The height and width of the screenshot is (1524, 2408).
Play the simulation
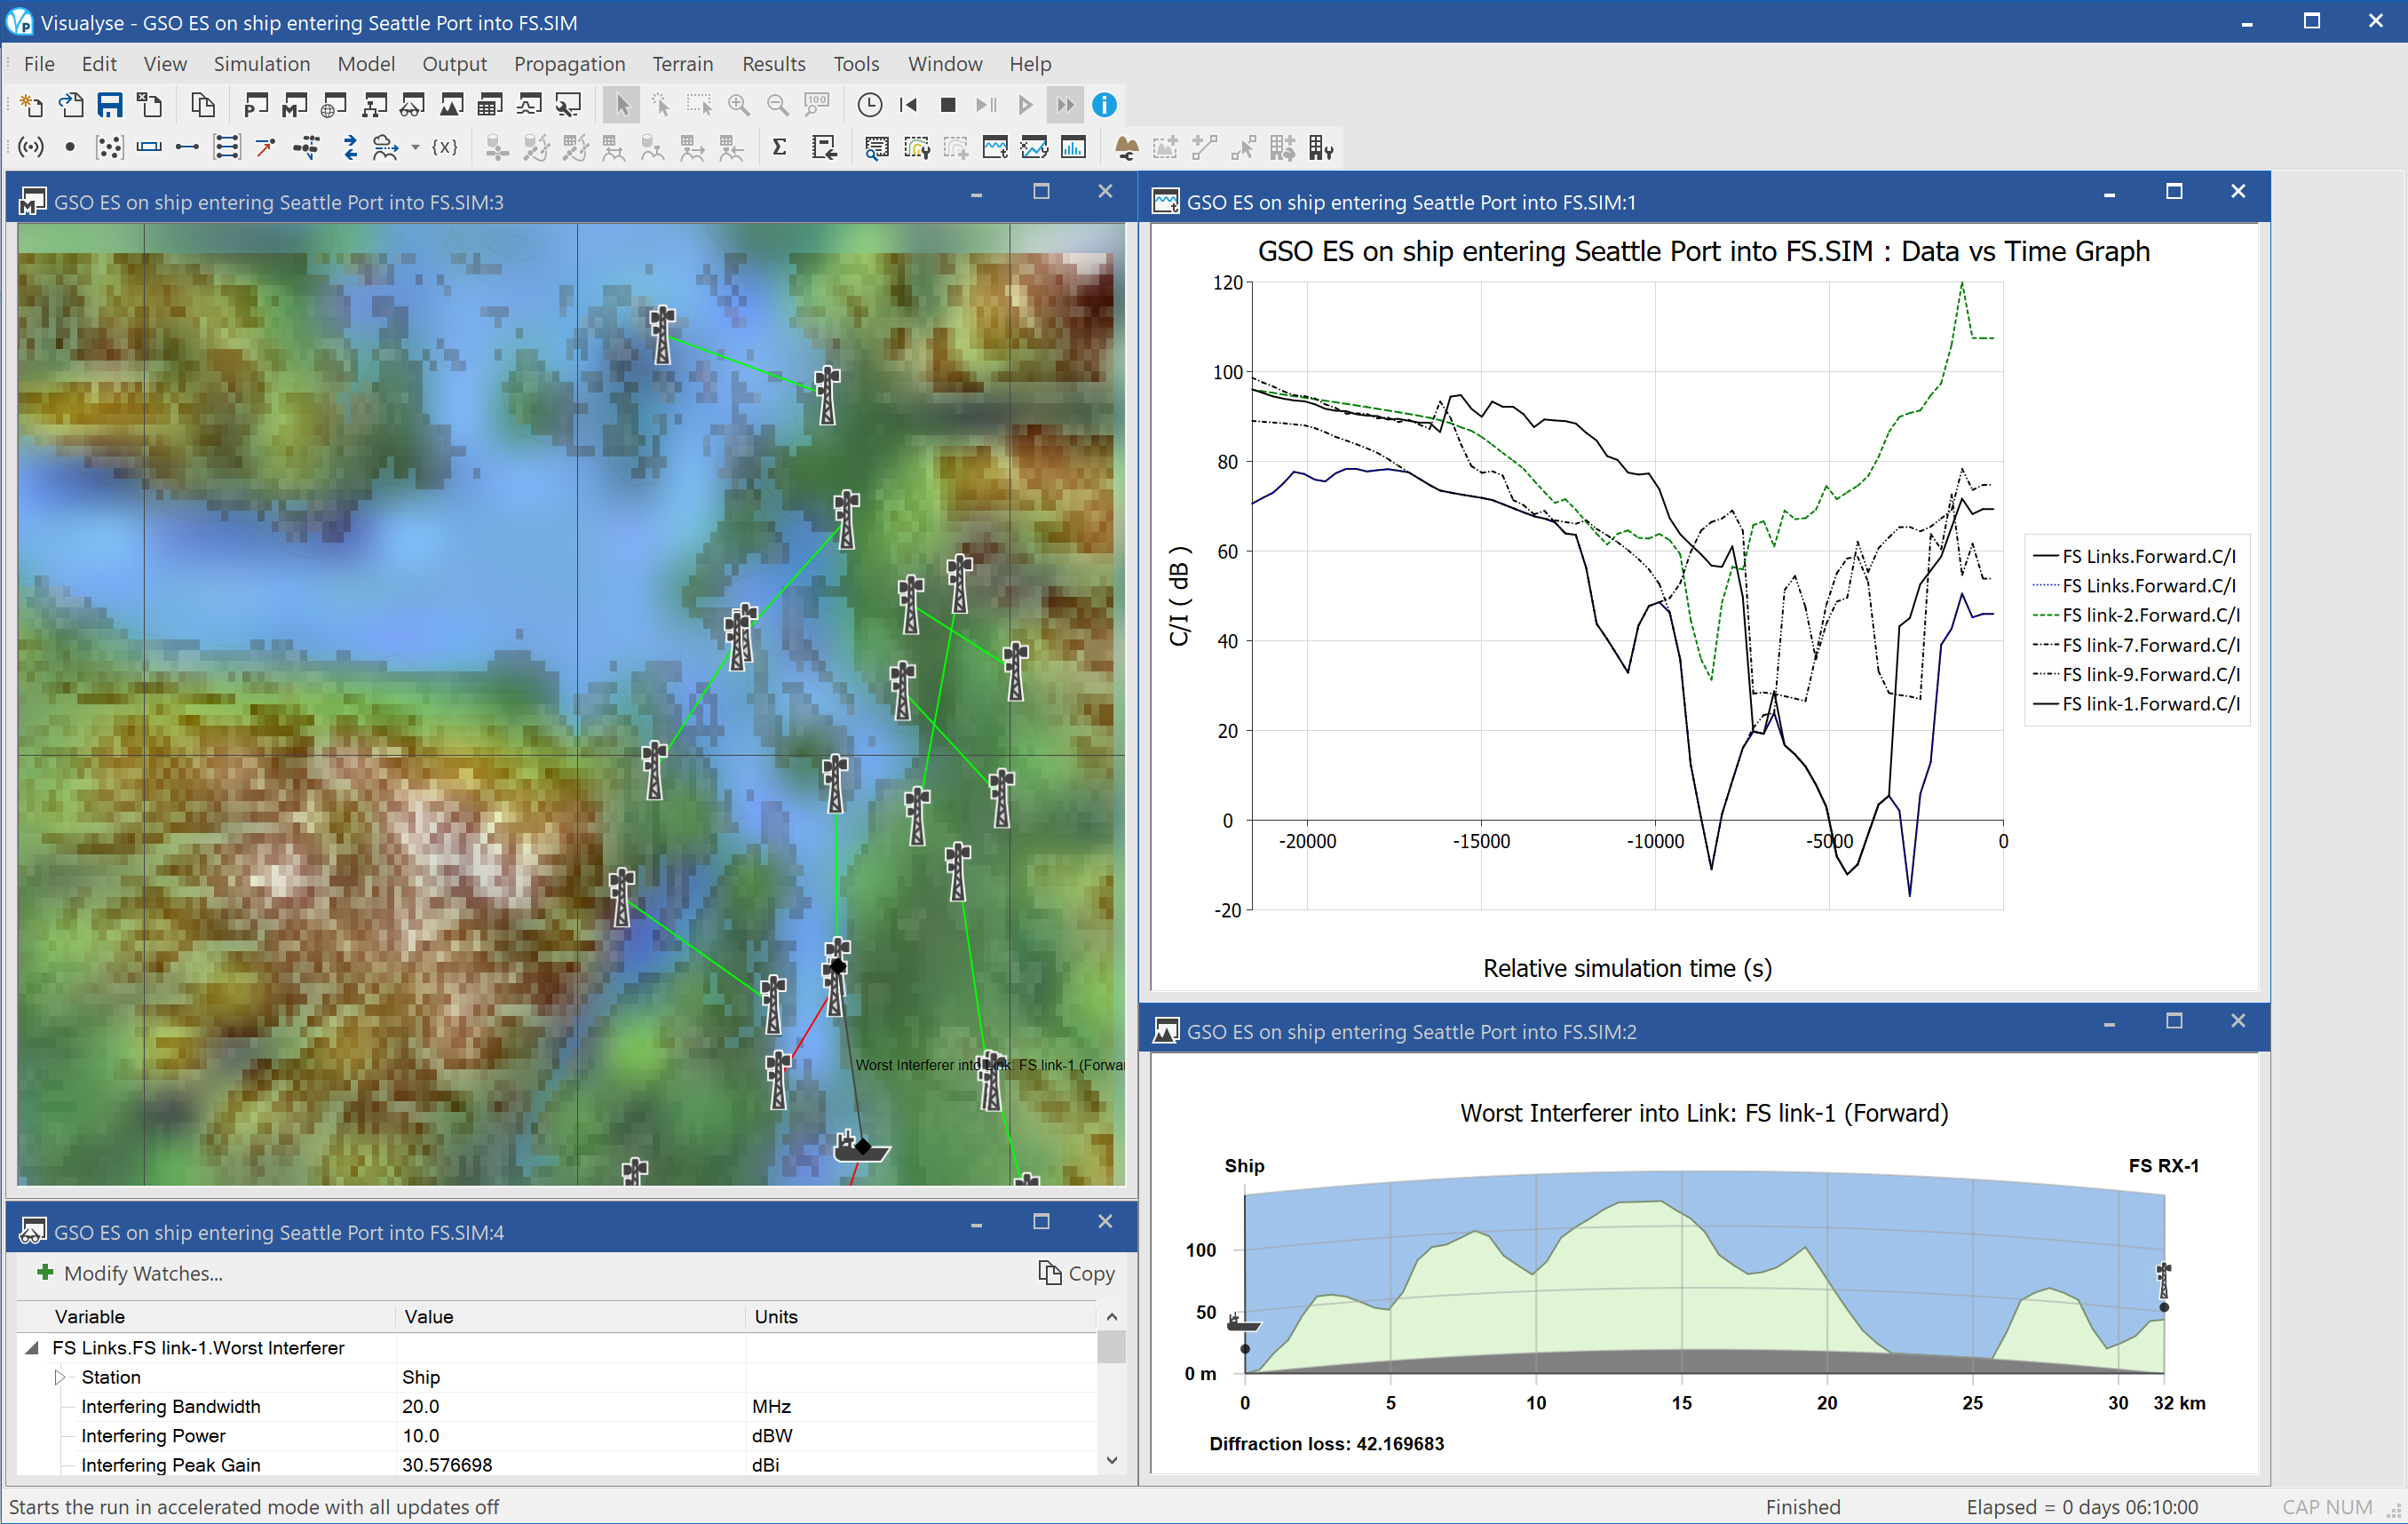coord(1025,105)
